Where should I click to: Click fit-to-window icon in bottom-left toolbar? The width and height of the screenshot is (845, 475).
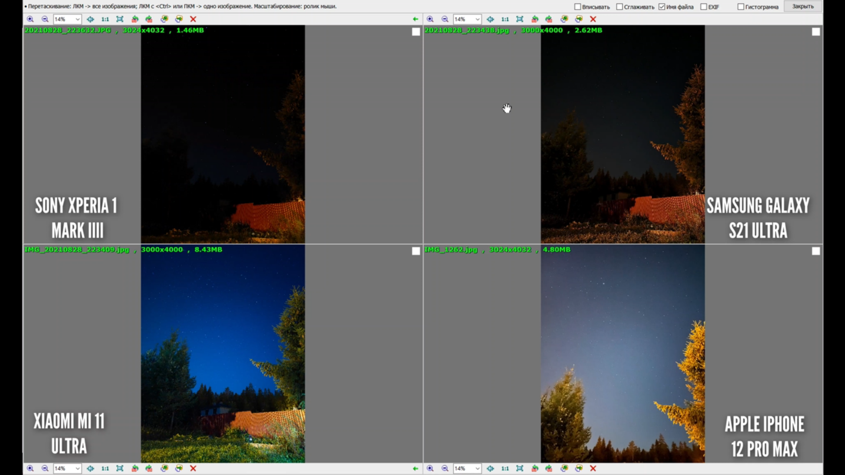120,468
